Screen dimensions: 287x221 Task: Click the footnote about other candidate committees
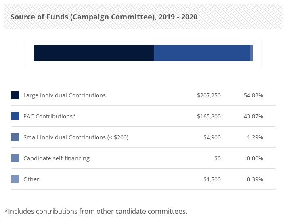pyautogui.click(x=96, y=211)
